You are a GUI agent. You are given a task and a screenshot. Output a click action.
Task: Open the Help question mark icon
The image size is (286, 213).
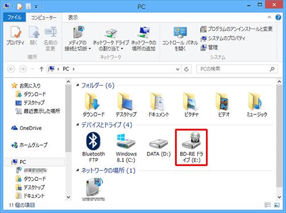pyautogui.click(x=278, y=17)
